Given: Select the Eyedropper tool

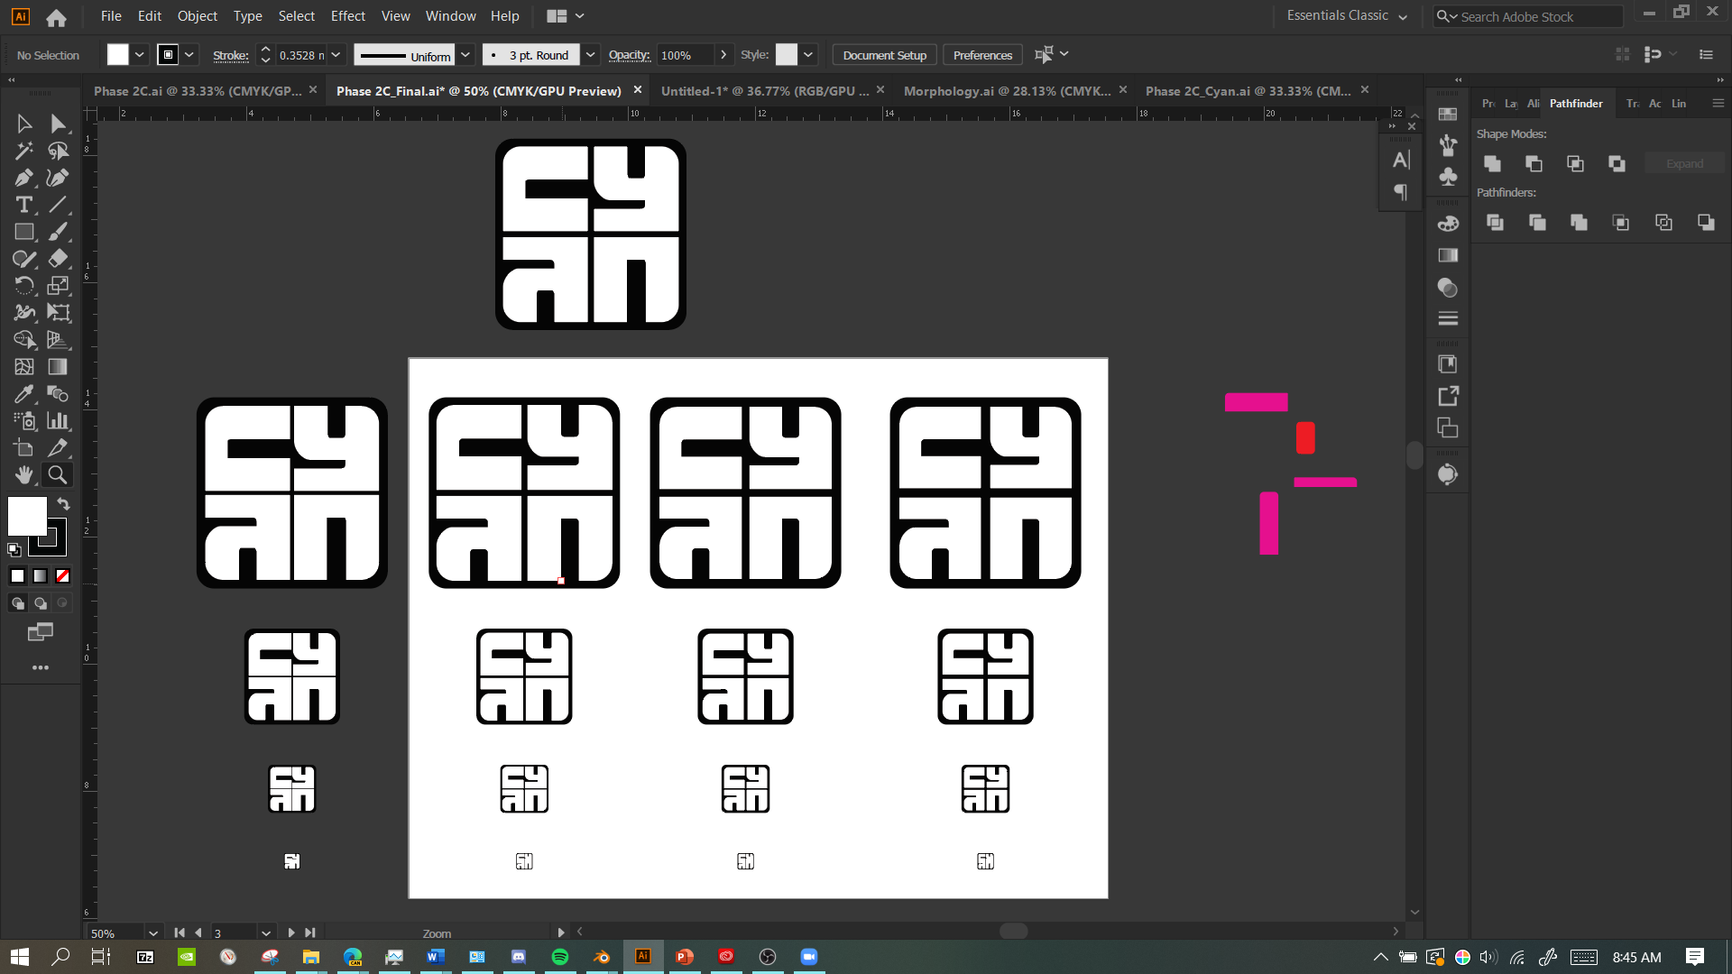Looking at the screenshot, I should point(24,394).
